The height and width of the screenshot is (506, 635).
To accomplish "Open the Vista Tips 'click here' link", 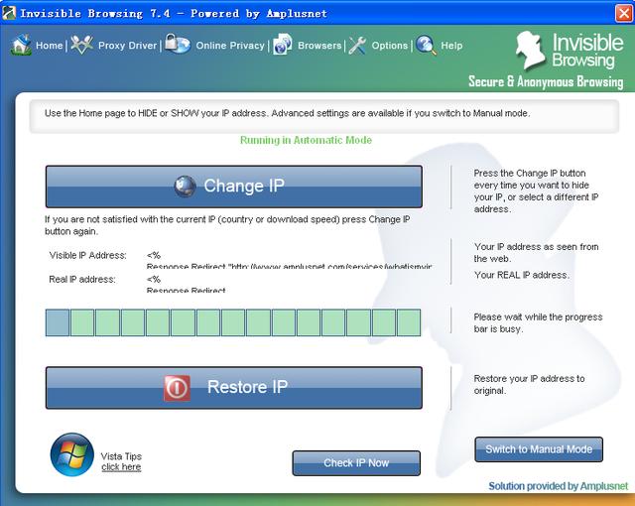I will [121, 467].
